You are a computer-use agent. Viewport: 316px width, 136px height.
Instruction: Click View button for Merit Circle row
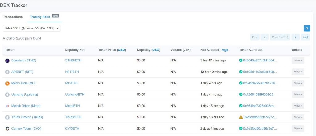point(298,83)
